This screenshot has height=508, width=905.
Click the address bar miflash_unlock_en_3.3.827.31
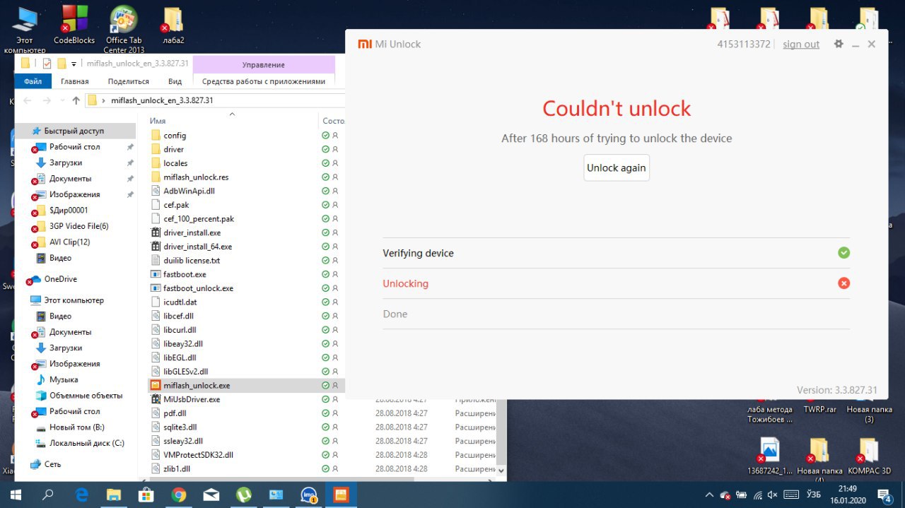[x=162, y=100]
